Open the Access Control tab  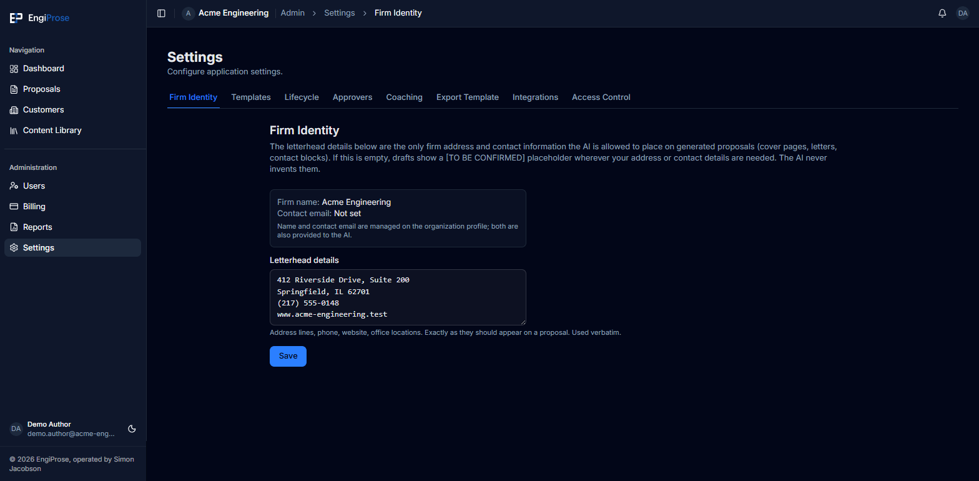pos(601,97)
